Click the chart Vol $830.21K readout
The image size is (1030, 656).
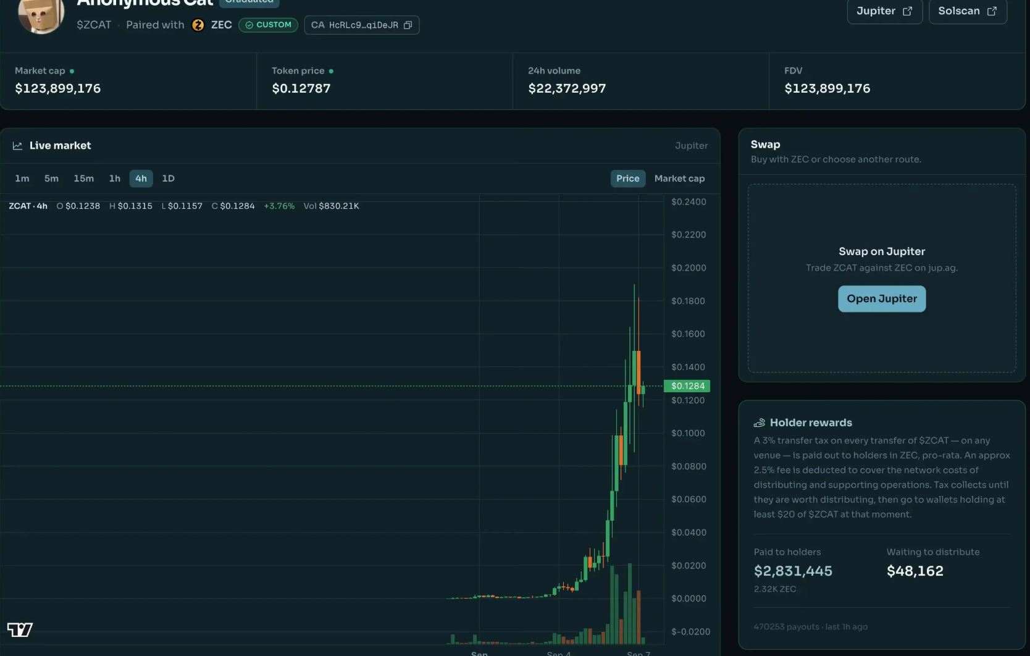pyautogui.click(x=331, y=206)
